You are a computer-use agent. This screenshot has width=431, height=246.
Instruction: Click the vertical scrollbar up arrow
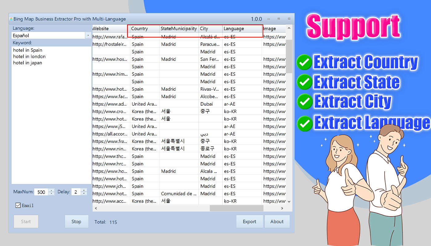click(289, 29)
